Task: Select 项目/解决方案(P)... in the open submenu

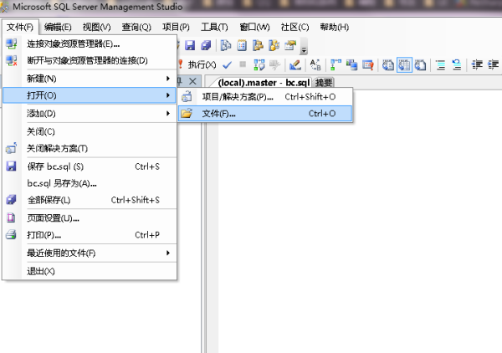Action: 265,97
